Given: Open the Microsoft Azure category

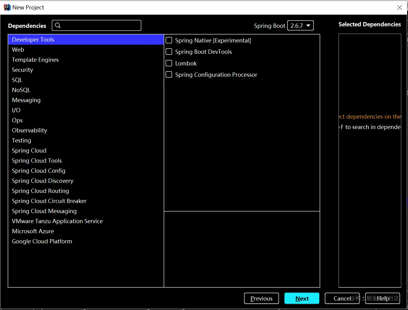Looking at the screenshot, I should click(x=86, y=231).
